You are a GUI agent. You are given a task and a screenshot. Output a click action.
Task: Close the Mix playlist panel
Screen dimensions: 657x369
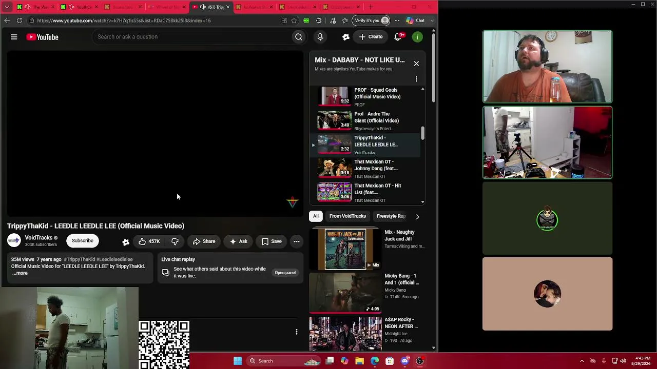pos(416,64)
